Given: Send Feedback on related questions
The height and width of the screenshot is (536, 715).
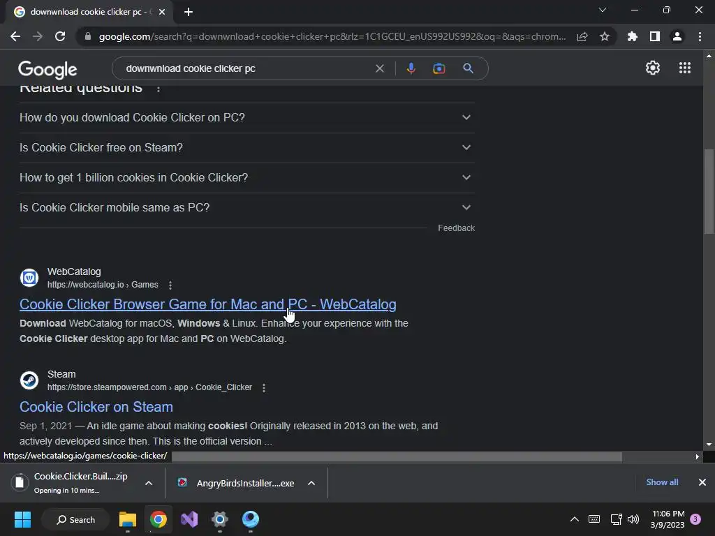Looking at the screenshot, I should click(x=456, y=228).
